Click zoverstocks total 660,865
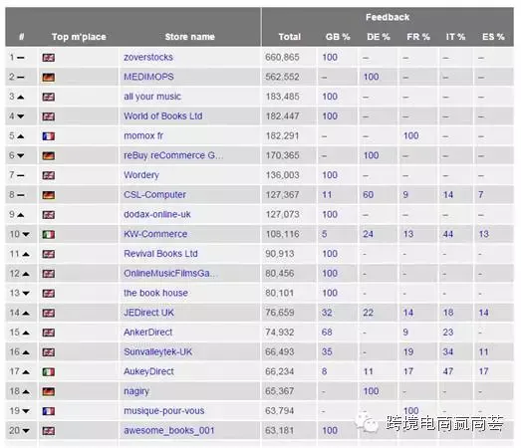521x448 pixels. [x=282, y=57]
